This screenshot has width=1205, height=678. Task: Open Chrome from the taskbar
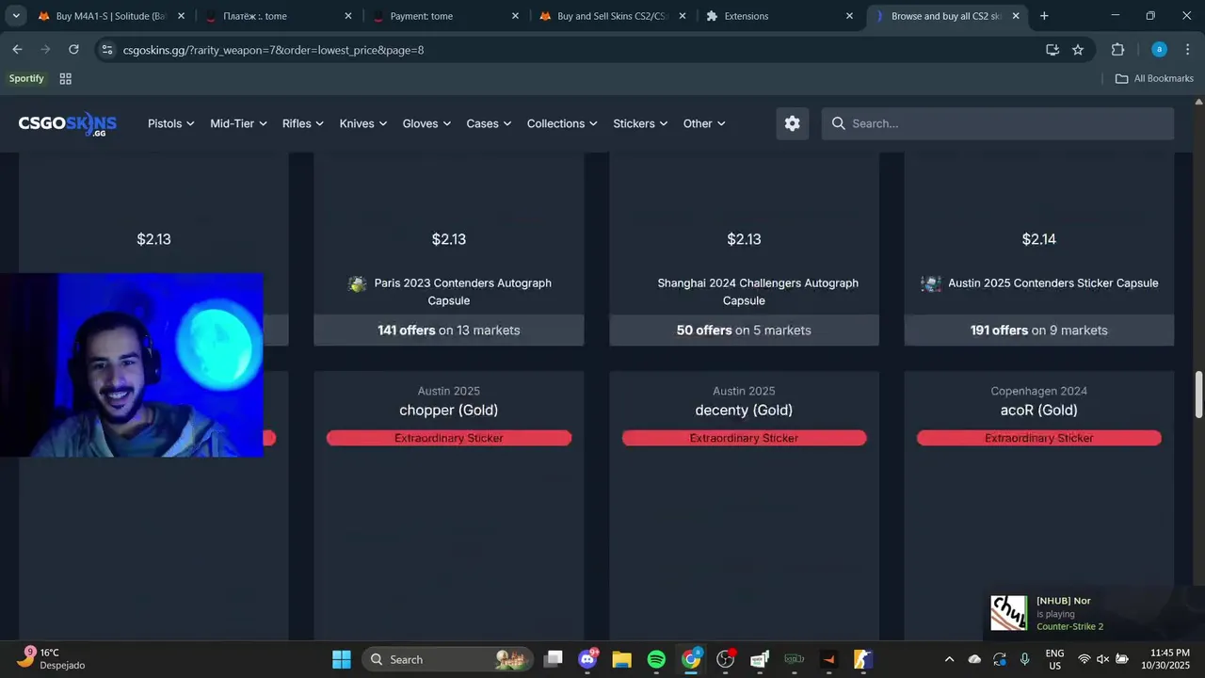pos(691,659)
